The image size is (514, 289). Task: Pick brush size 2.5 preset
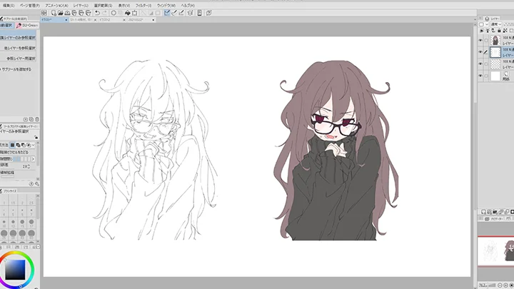[31, 201]
